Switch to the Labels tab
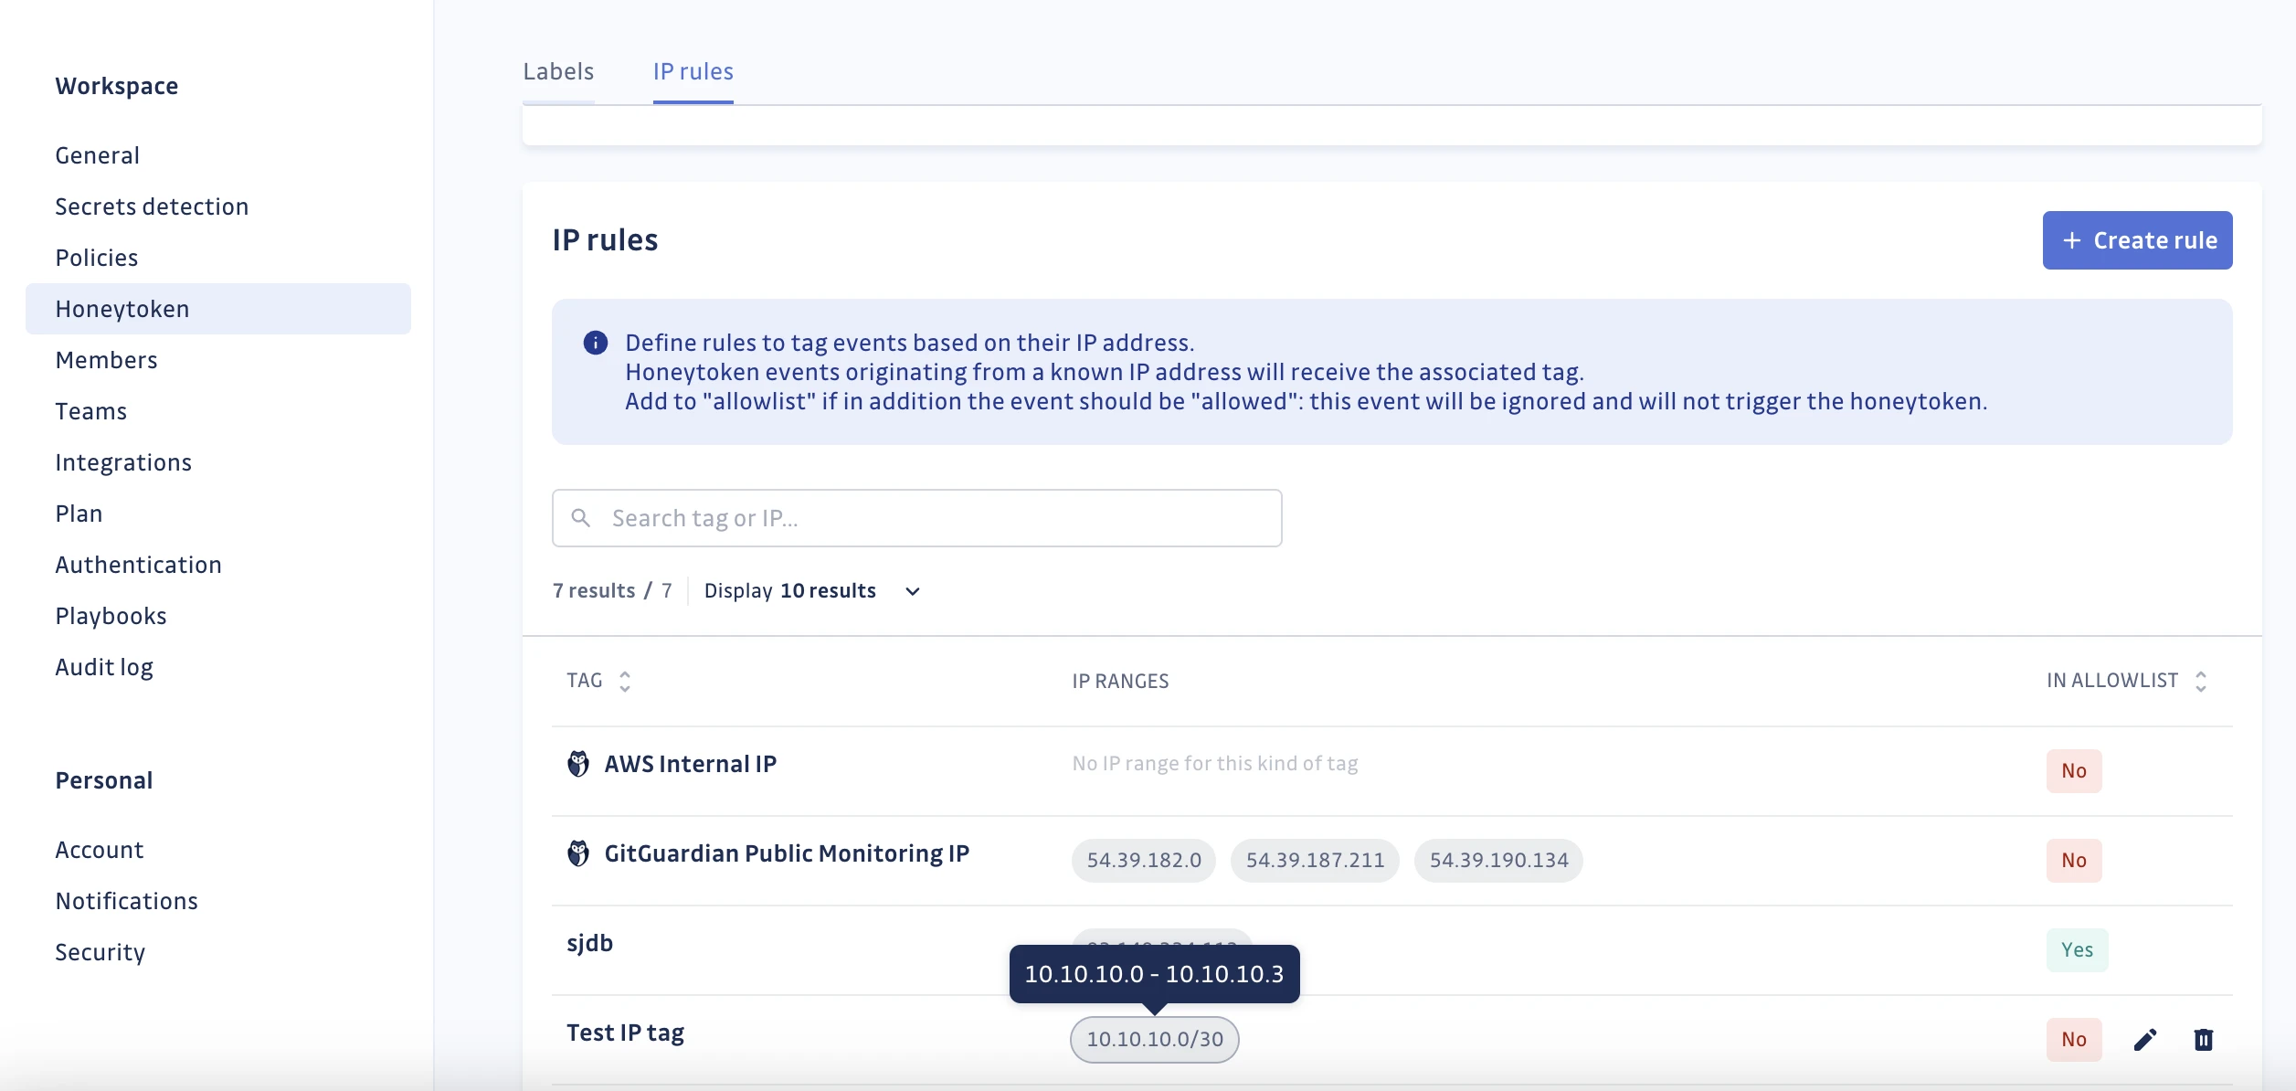This screenshot has height=1091, width=2296. coord(558,71)
